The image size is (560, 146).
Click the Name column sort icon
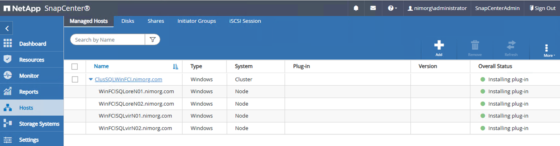point(176,66)
